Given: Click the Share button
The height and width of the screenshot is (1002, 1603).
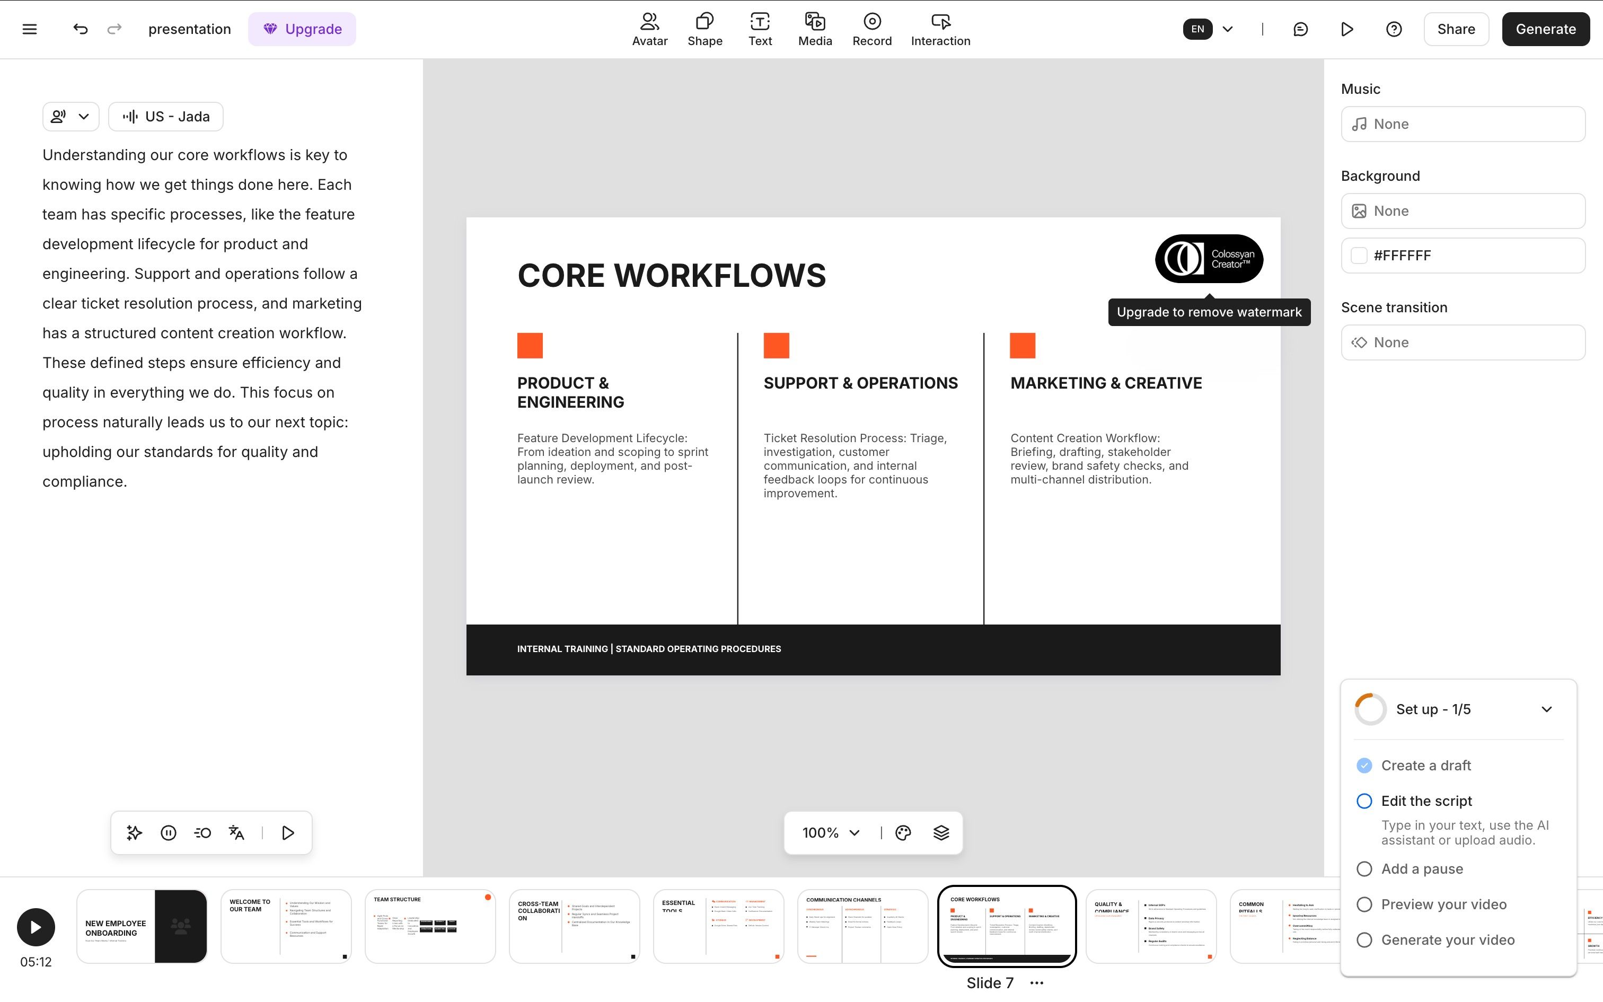Looking at the screenshot, I should (1455, 29).
